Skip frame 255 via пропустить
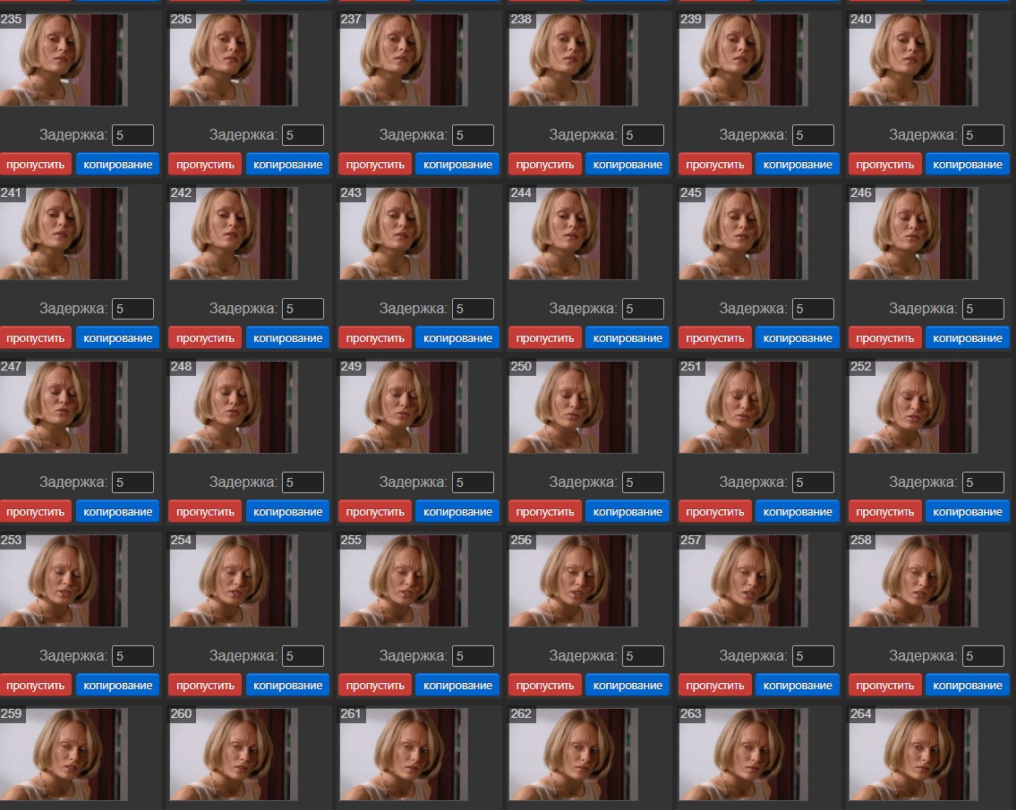The image size is (1016, 810). 375,686
